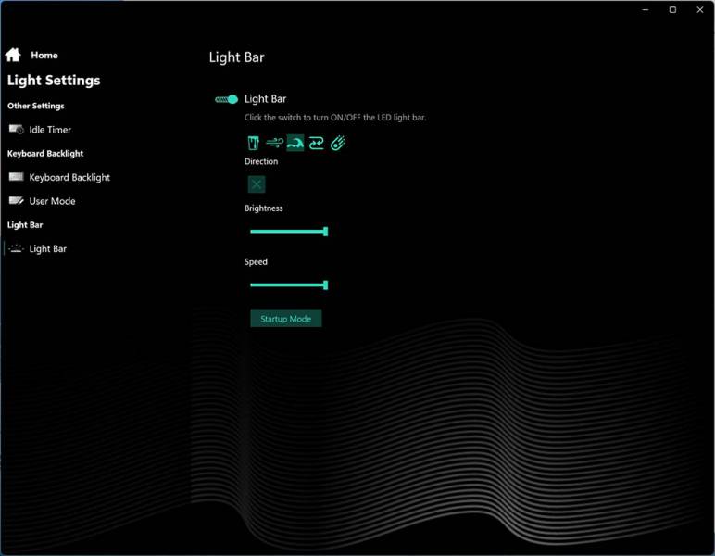Select the wave effect icon
Screen dimensions: 715x556
[x=295, y=143]
